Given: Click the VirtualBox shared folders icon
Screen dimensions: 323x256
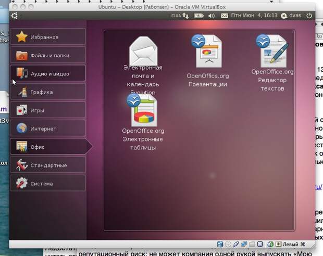Looking at the screenshot, I should pyautogui.click(x=252, y=244).
